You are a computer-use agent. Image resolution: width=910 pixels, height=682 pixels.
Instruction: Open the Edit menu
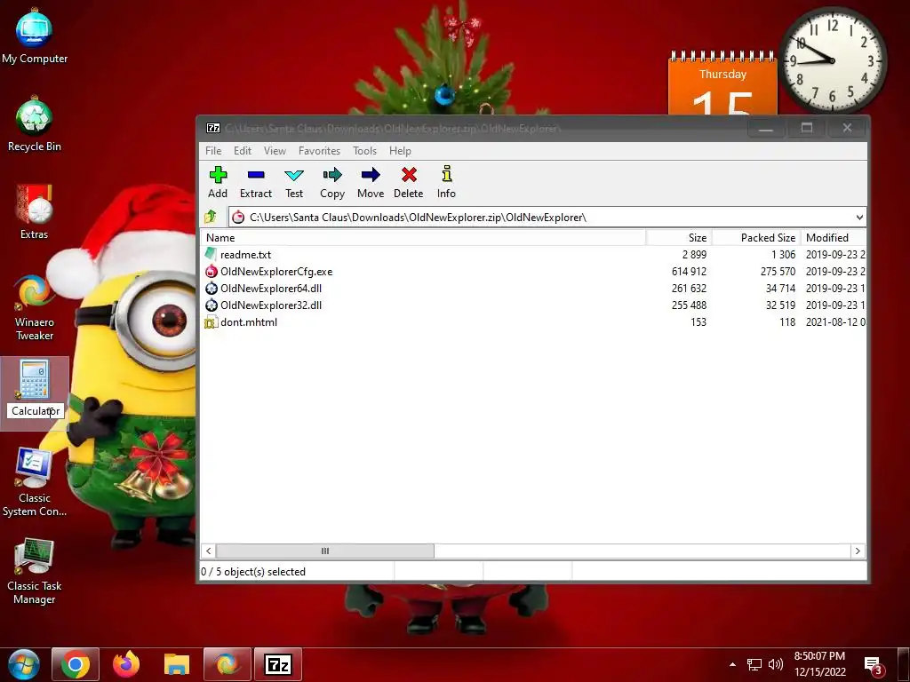(x=243, y=151)
